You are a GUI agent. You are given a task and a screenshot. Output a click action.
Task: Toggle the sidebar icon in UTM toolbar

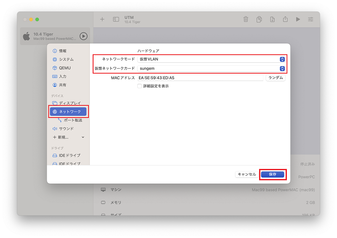116,19
